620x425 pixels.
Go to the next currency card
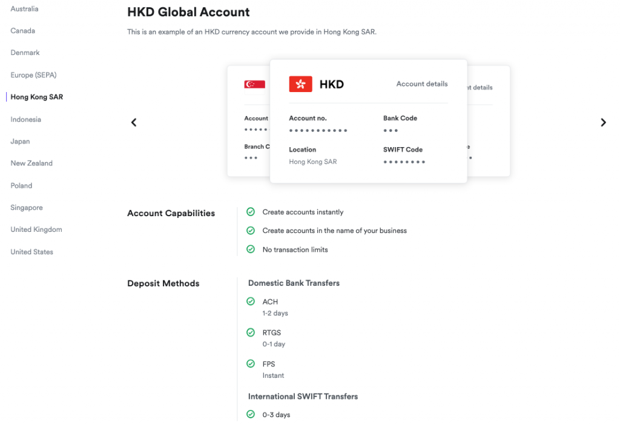click(604, 122)
